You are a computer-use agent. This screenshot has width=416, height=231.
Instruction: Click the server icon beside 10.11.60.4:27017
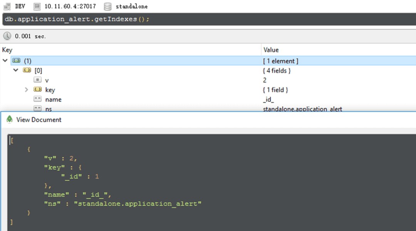[x=37, y=6]
